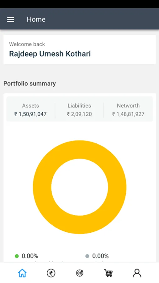Open the user profile icon
The image size is (159, 283).
137,273
